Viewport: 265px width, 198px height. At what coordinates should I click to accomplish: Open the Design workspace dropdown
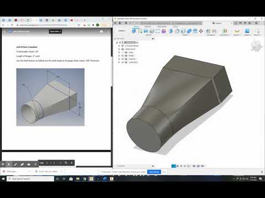coord(122,31)
